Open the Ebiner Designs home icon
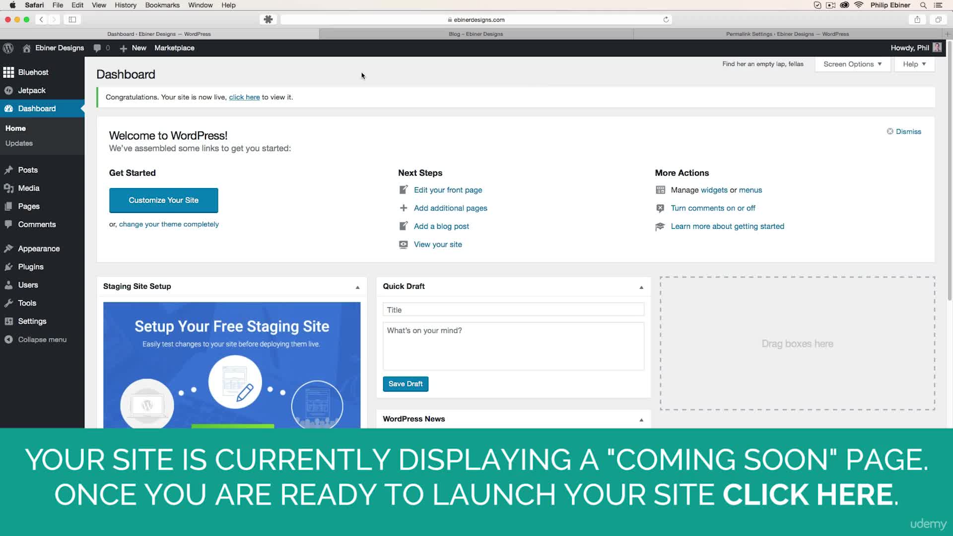953x536 pixels. [x=27, y=48]
